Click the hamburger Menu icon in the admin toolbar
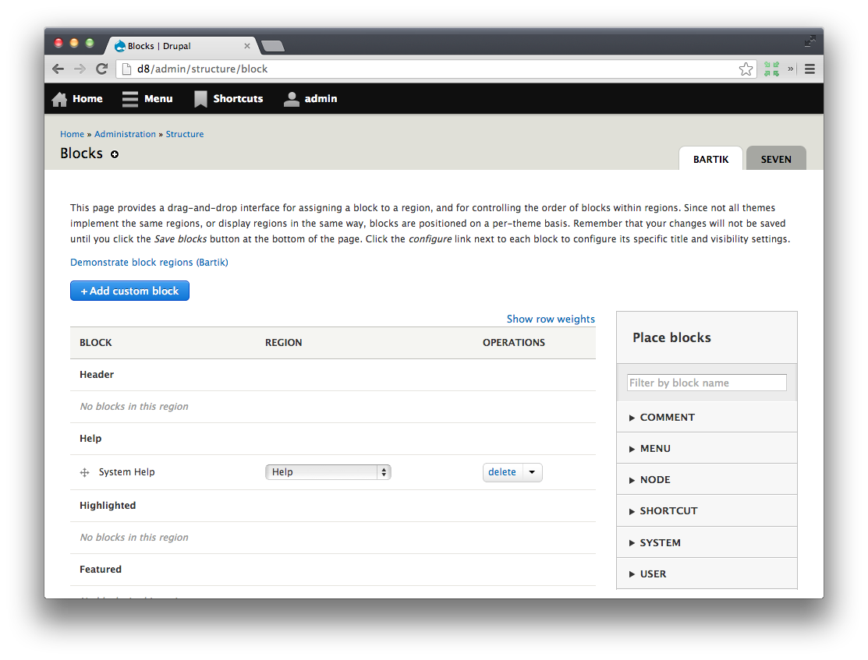Screen dimensions: 868x660 (x=130, y=99)
